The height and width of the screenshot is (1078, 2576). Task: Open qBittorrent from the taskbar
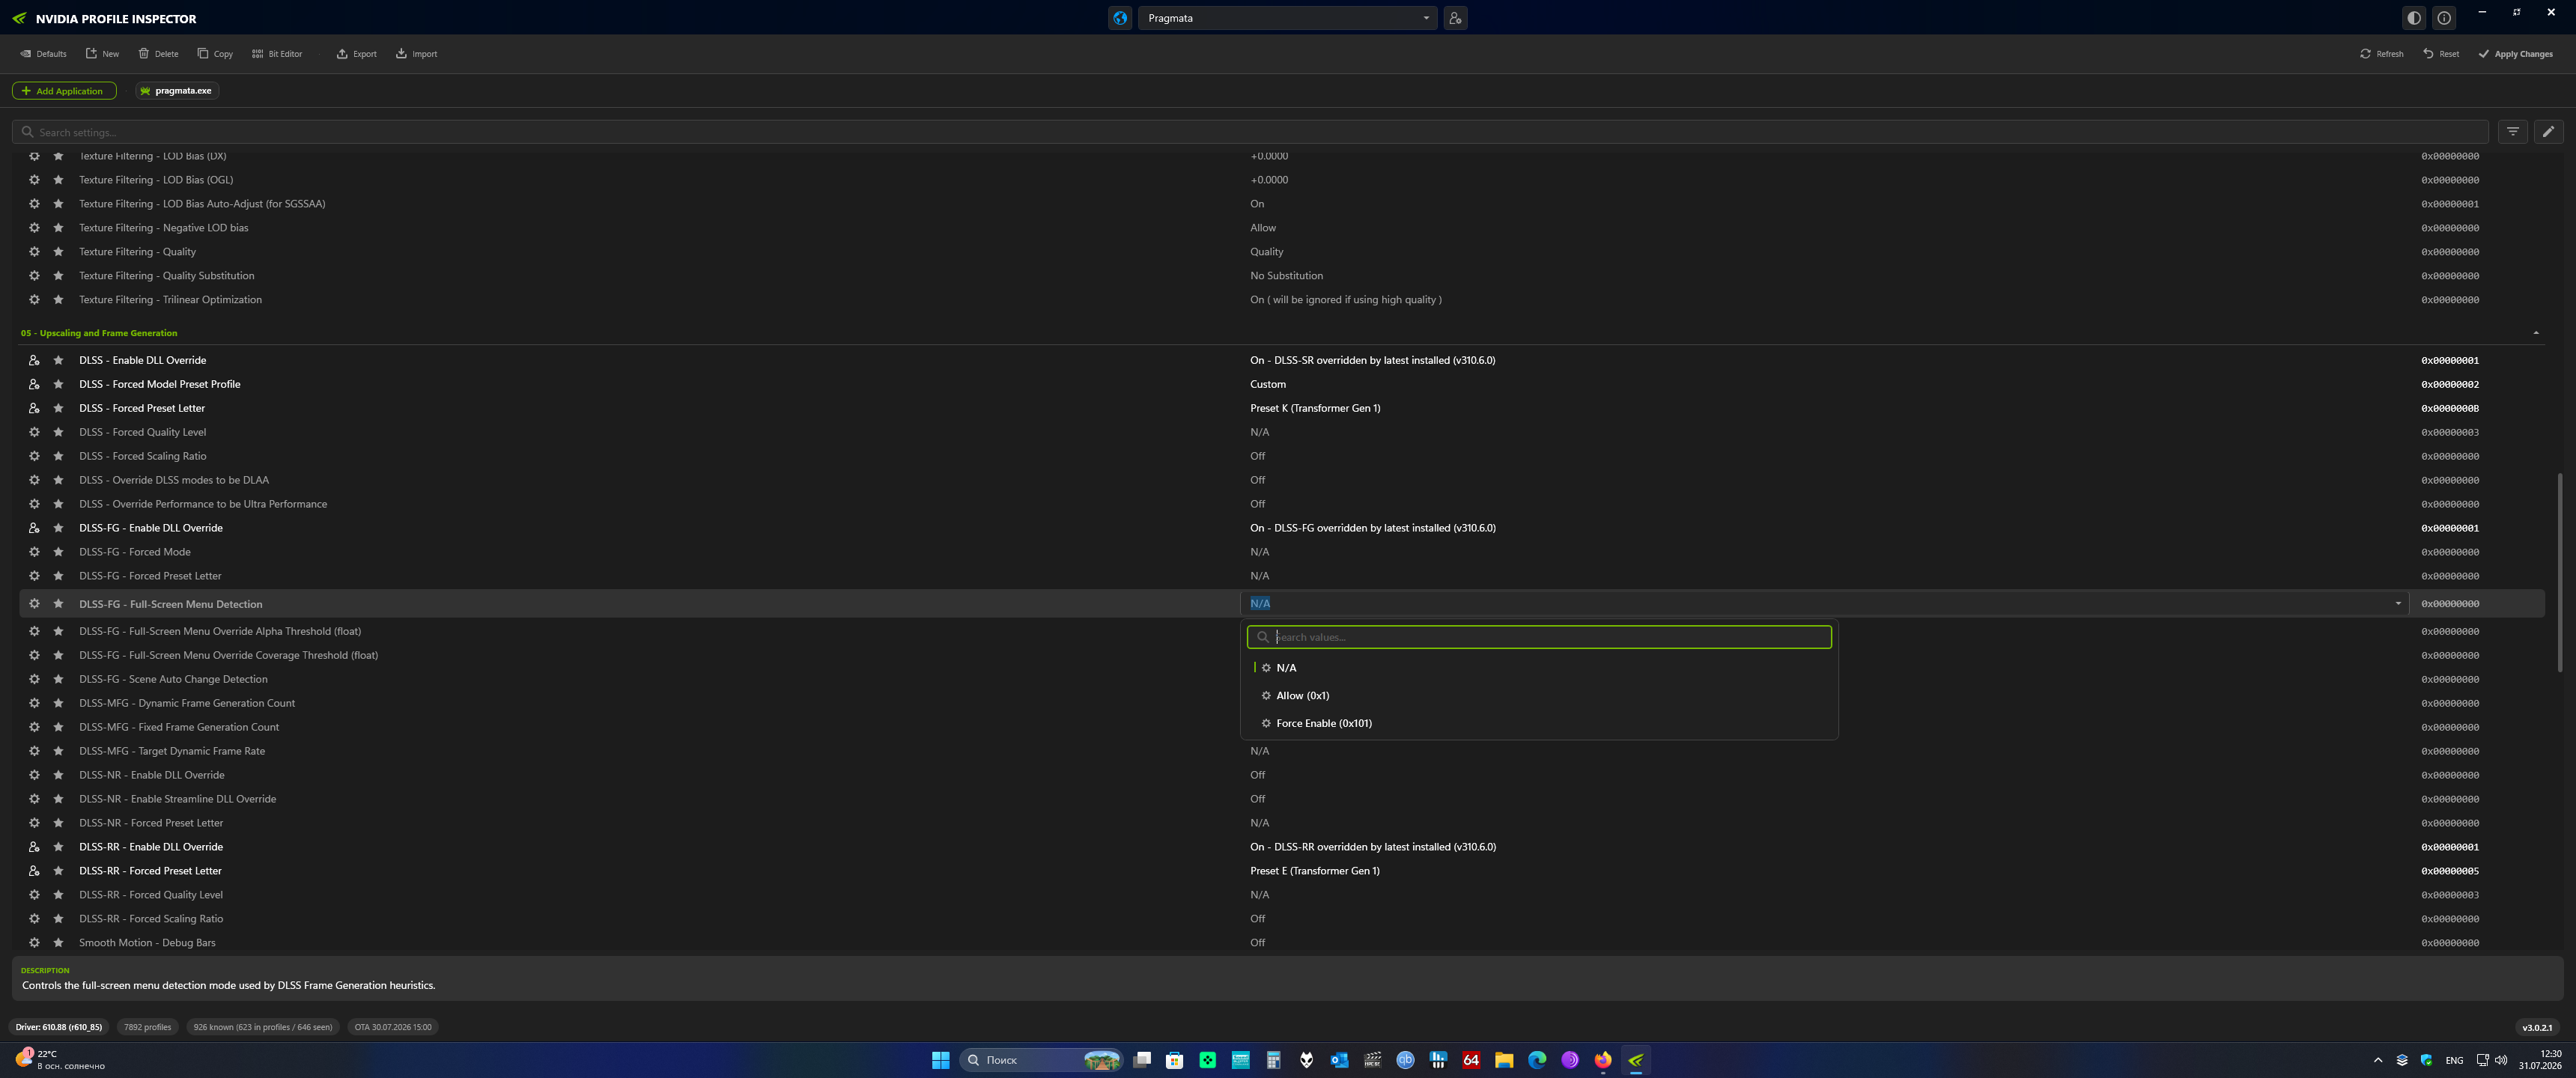pos(1405,1060)
